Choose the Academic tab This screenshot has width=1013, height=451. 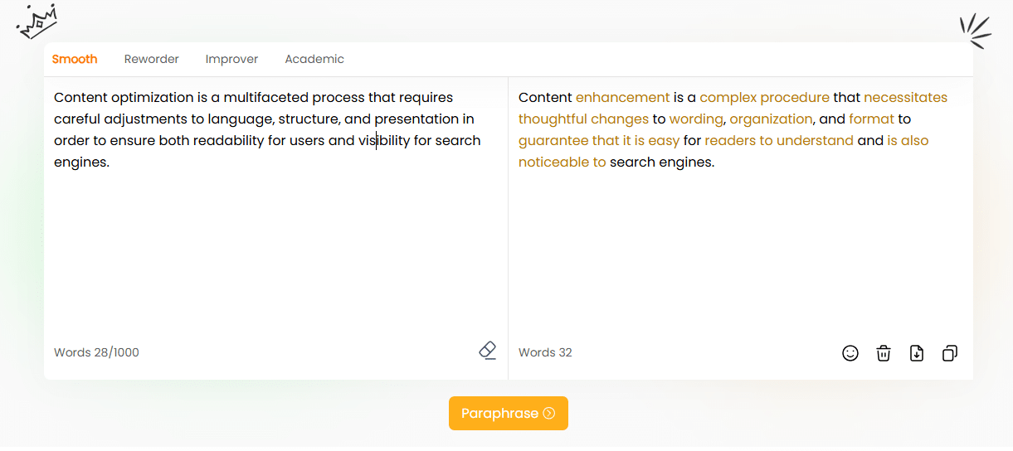click(x=314, y=59)
